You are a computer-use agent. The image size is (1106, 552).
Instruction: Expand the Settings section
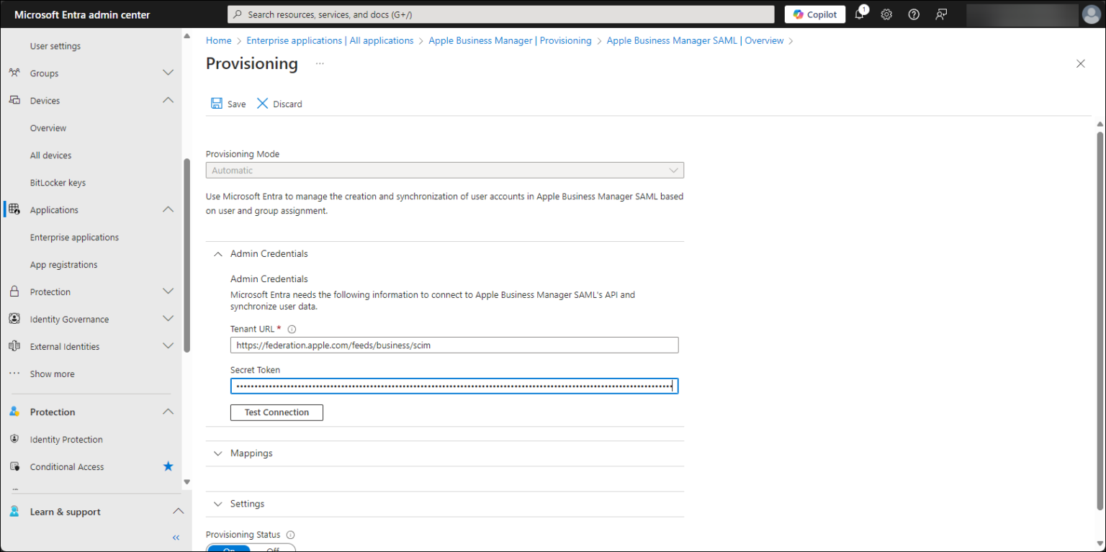click(218, 504)
